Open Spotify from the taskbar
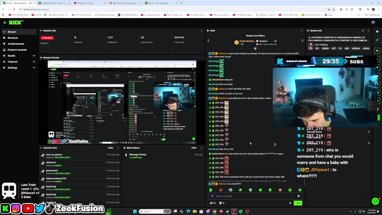The width and height of the screenshot is (382, 215). 241,211
